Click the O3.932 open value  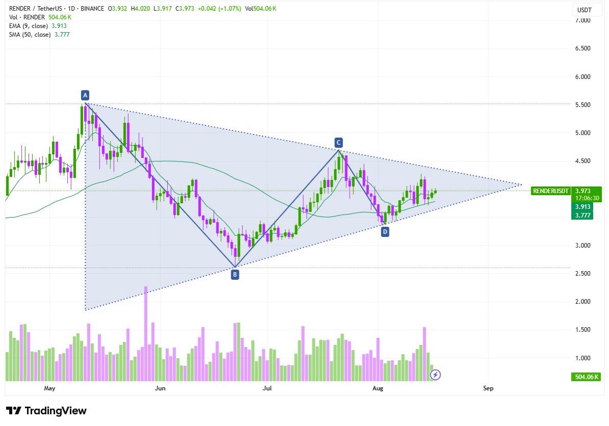(117, 9)
